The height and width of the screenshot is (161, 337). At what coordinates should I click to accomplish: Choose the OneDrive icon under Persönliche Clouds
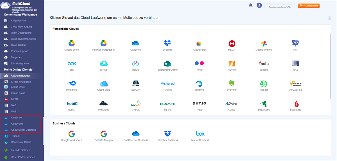(x=136, y=43)
